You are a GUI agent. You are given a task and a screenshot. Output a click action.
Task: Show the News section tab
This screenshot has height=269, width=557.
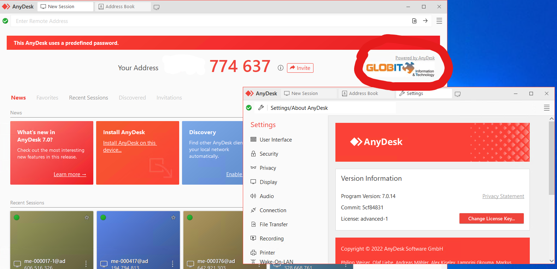click(x=18, y=98)
